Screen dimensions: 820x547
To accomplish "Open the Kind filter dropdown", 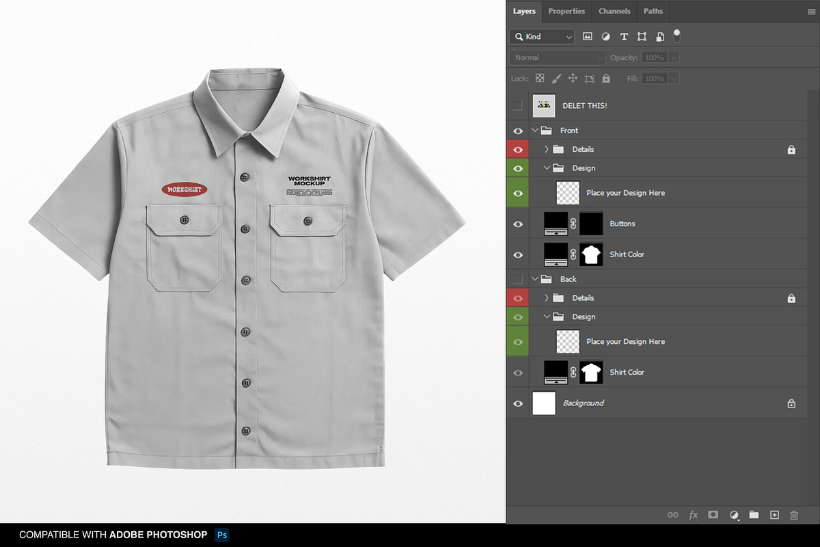I will pyautogui.click(x=543, y=36).
